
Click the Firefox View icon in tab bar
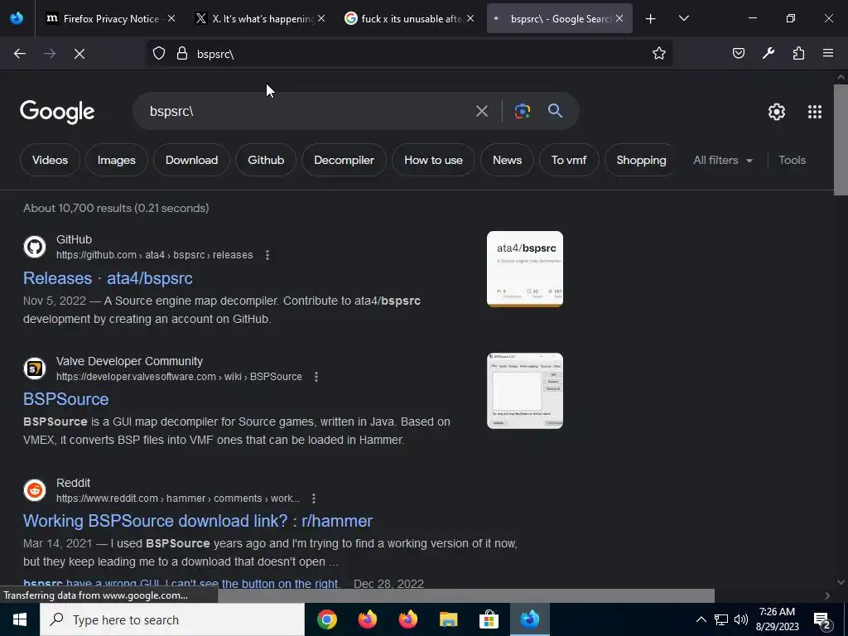coord(17,18)
